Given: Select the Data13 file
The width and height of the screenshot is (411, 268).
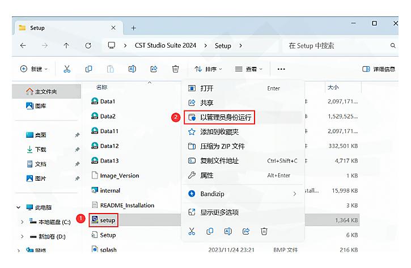Looking at the screenshot, I should click(x=105, y=160).
